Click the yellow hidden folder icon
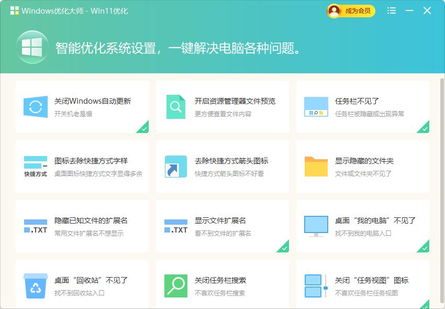 point(316,167)
